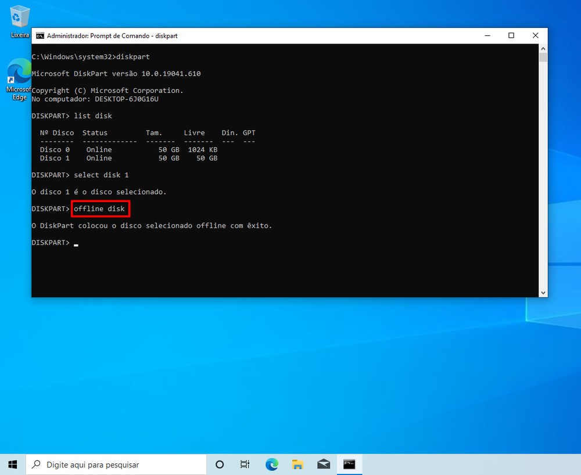This screenshot has width=581, height=475.
Task: Select the highlighted 'offline disk' command text
Action: [100, 208]
